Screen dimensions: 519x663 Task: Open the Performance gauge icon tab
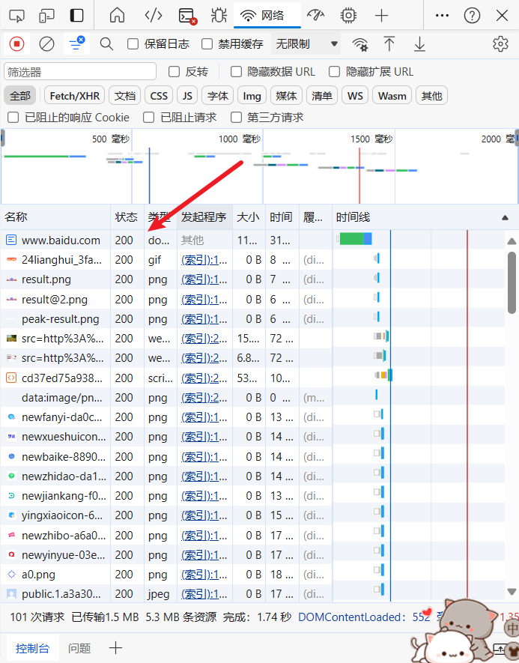pos(316,16)
